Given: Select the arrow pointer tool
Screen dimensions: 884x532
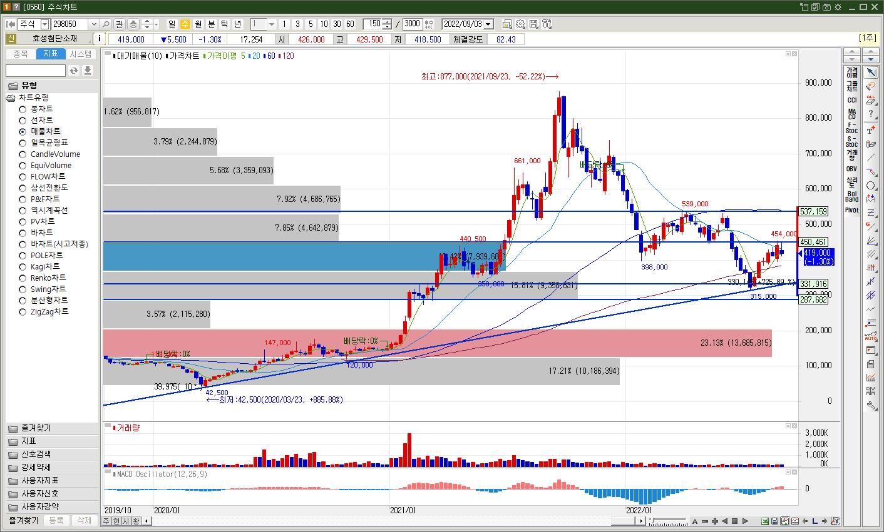Looking at the screenshot, I should point(871,73).
